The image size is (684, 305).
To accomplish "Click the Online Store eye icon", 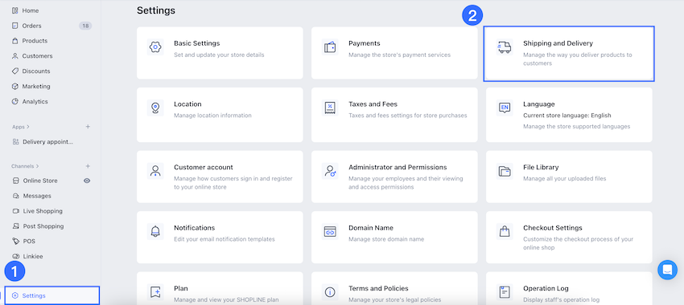I will (x=87, y=181).
